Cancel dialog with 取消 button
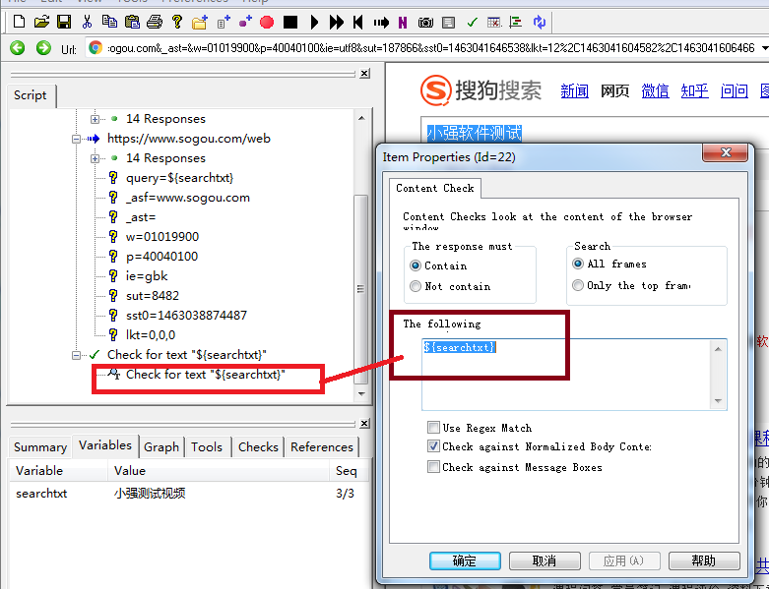This screenshot has height=589, width=769. point(545,560)
